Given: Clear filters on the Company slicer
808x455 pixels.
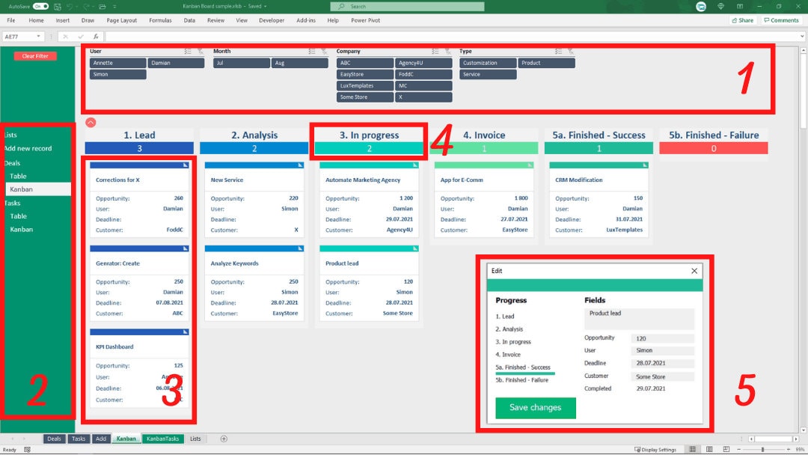Looking at the screenshot, I should pyautogui.click(x=448, y=51).
